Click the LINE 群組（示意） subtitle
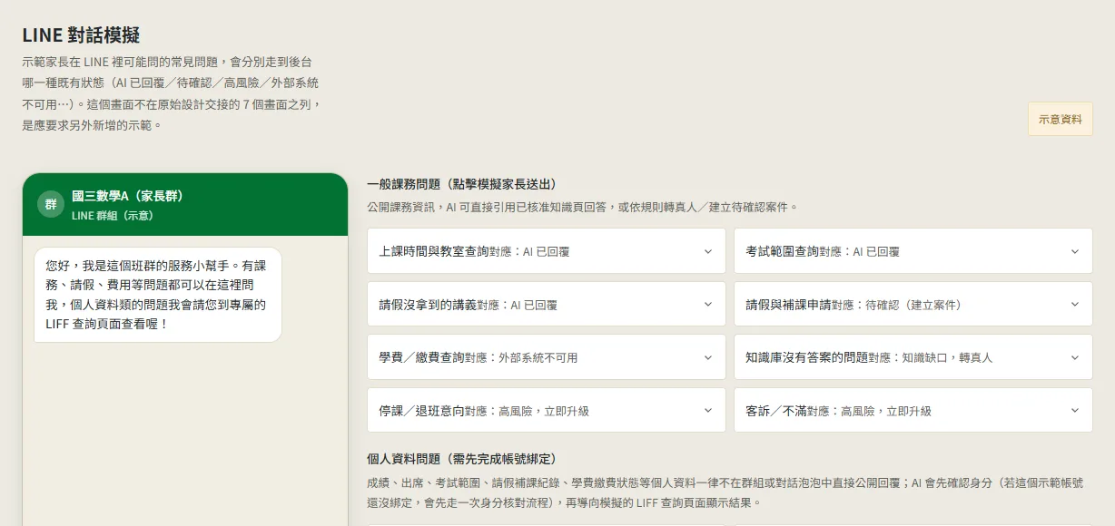This screenshot has height=526, width=1115. click(x=113, y=216)
